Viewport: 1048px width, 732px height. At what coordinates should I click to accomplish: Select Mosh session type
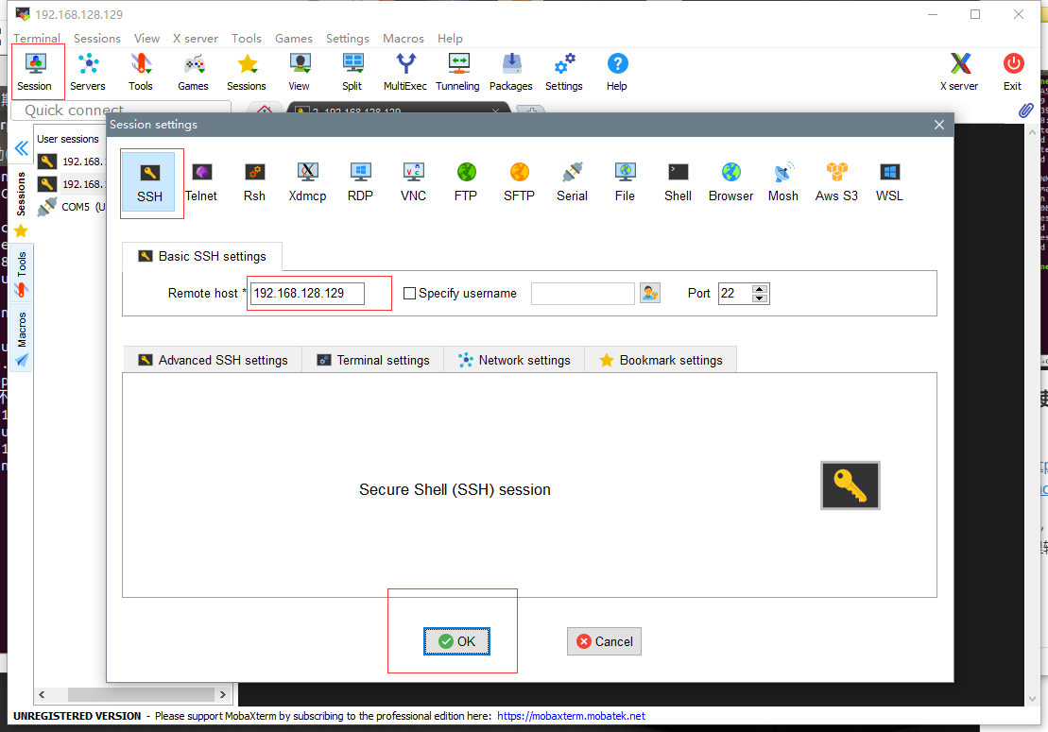point(783,181)
